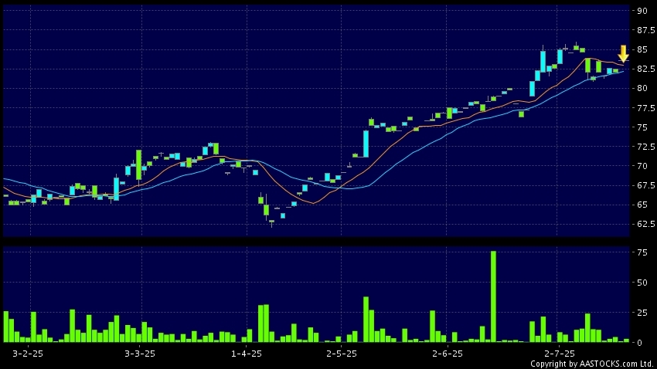The image size is (657, 369).
Task: Click the Copyright by AASTOCKS.com Ltd. text
Action: (x=592, y=364)
